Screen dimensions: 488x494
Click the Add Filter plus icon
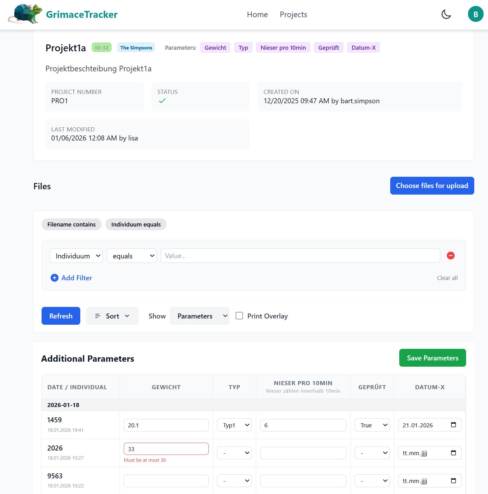click(54, 278)
